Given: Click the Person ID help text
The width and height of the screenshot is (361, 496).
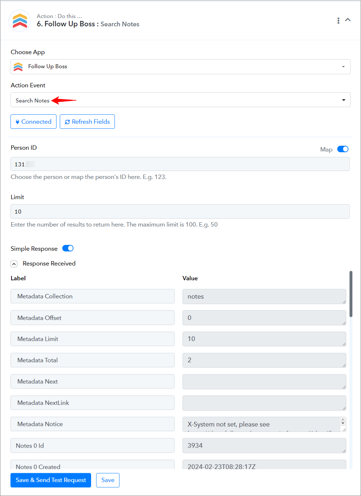Looking at the screenshot, I should (x=89, y=177).
